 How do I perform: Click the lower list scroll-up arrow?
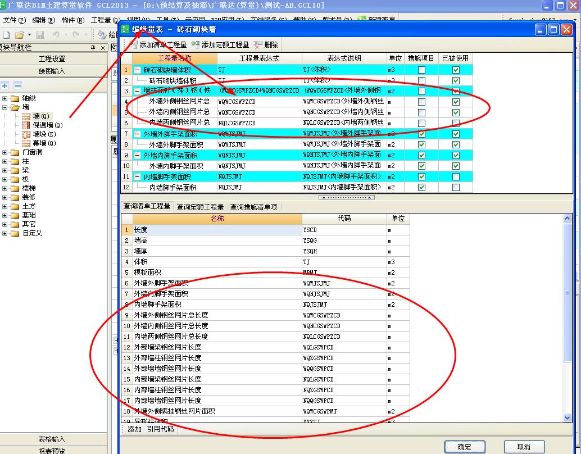tap(567, 218)
